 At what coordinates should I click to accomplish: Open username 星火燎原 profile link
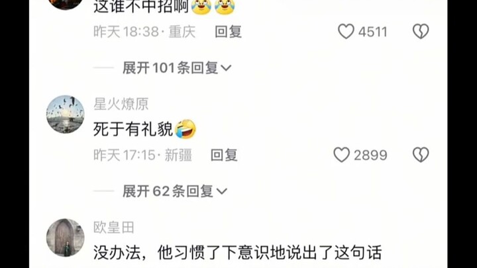pos(121,104)
